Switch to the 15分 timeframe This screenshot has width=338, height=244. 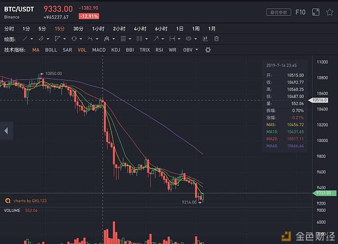pos(59,28)
